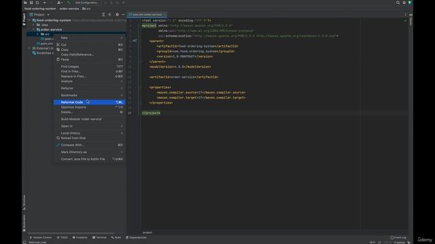
Task: Click the Maven reload gutter icon in editor
Action: 135,41
